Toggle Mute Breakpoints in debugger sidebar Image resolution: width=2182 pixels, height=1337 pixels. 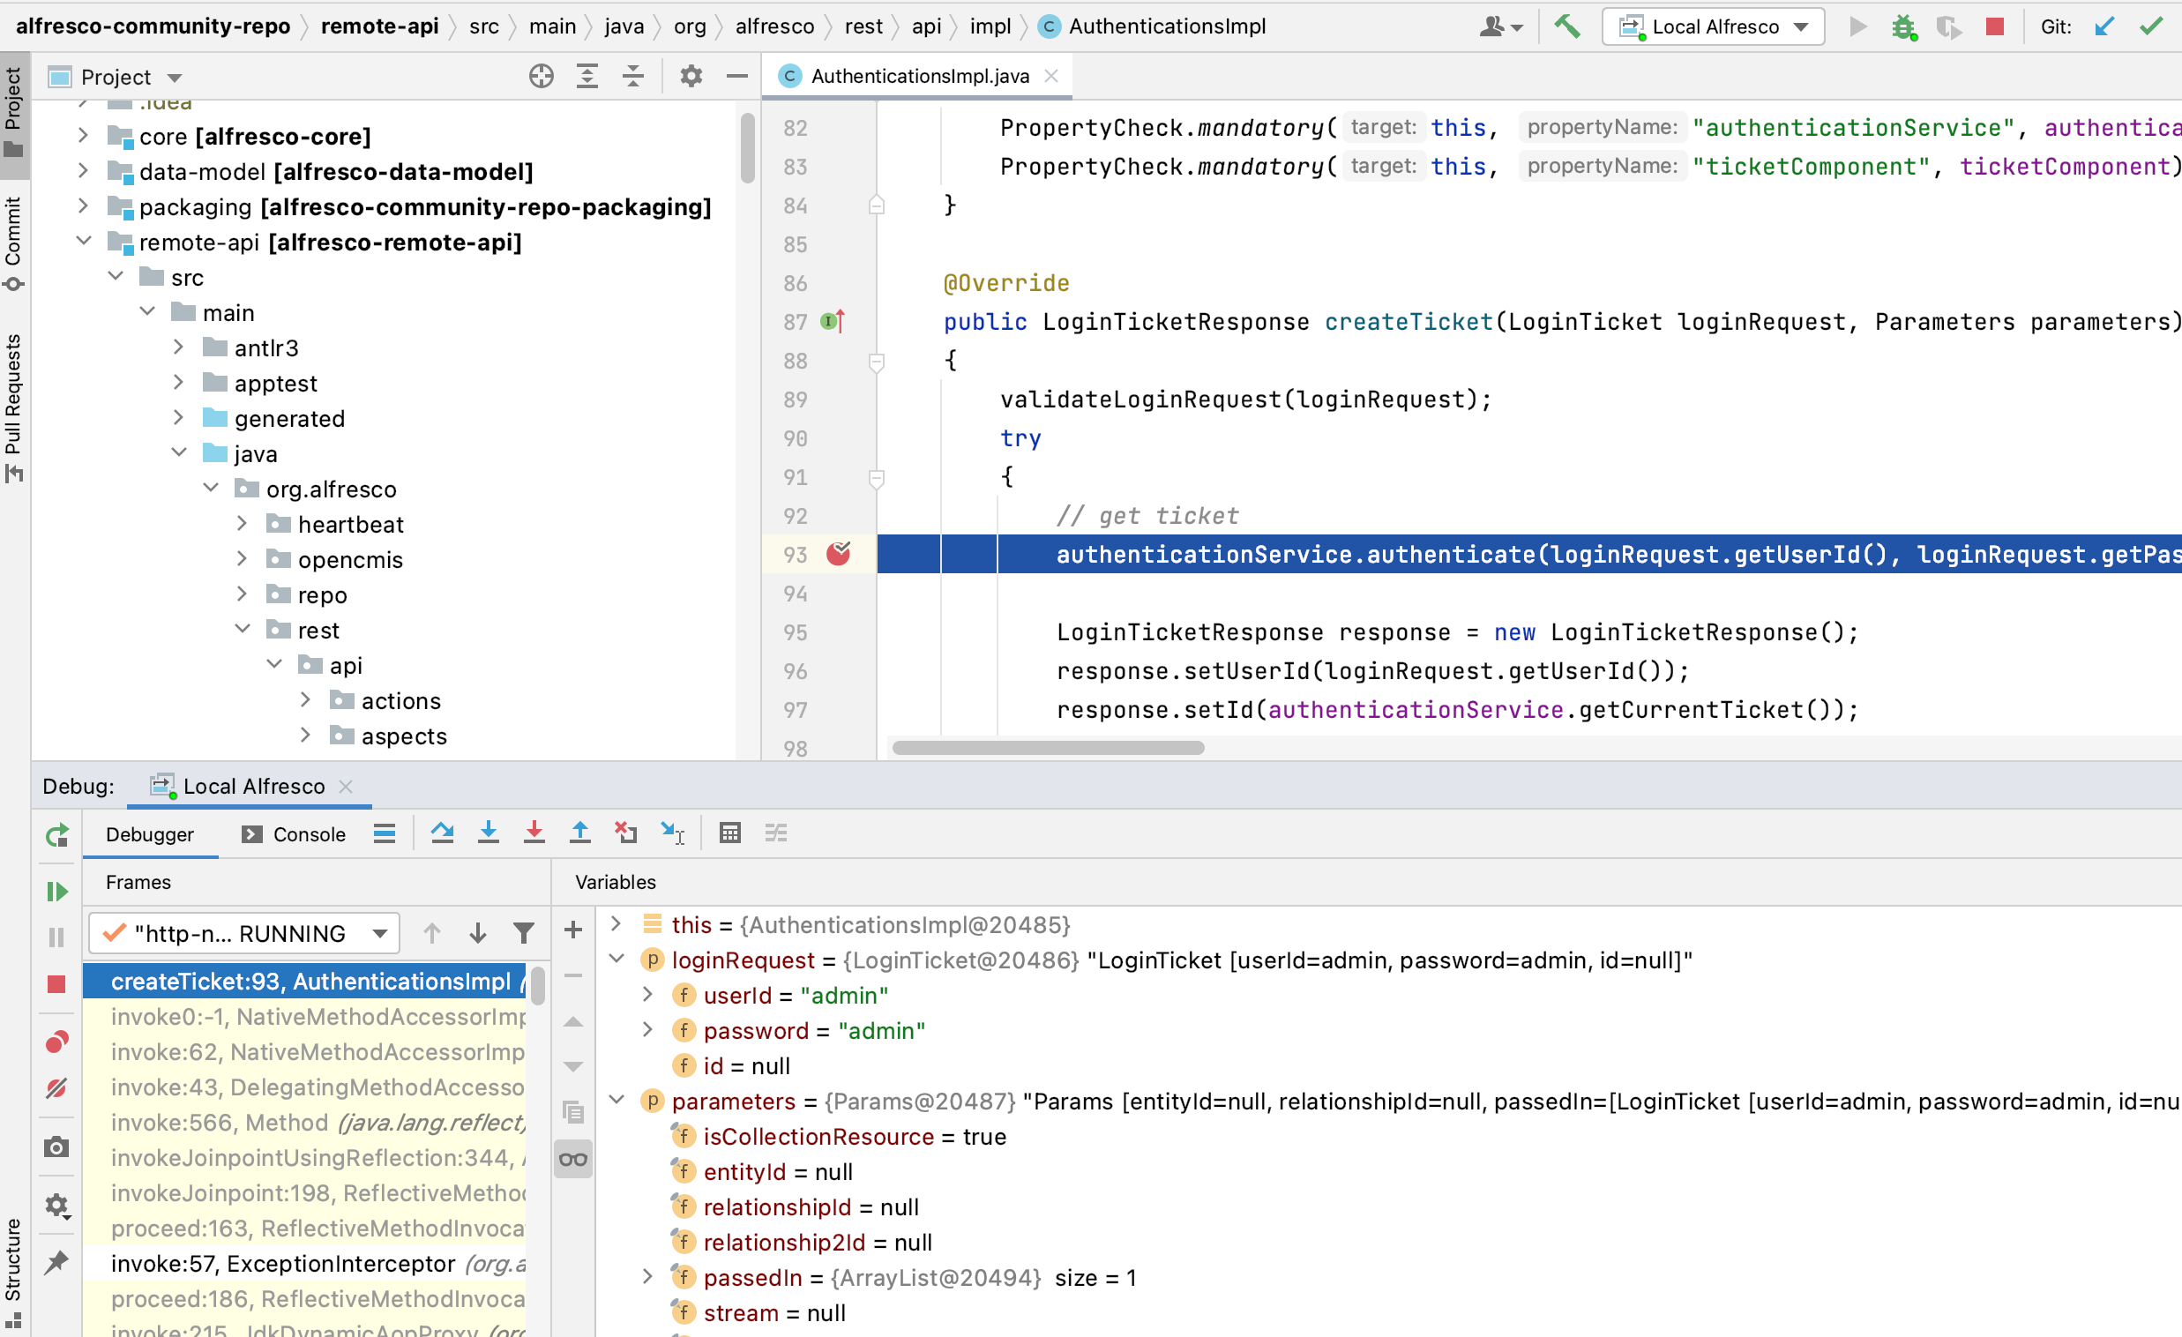click(56, 1087)
